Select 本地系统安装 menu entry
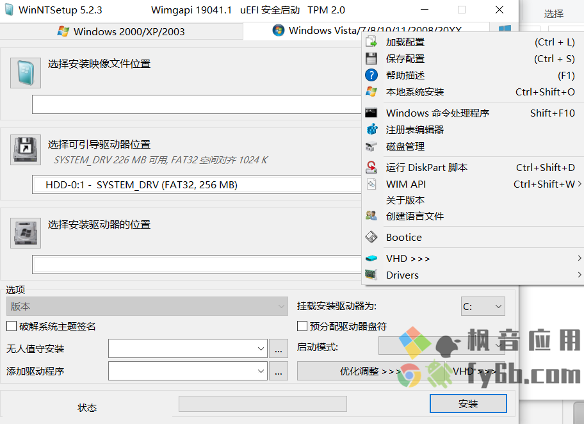The width and height of the screenshot is (584, 424). coord(473,92)
